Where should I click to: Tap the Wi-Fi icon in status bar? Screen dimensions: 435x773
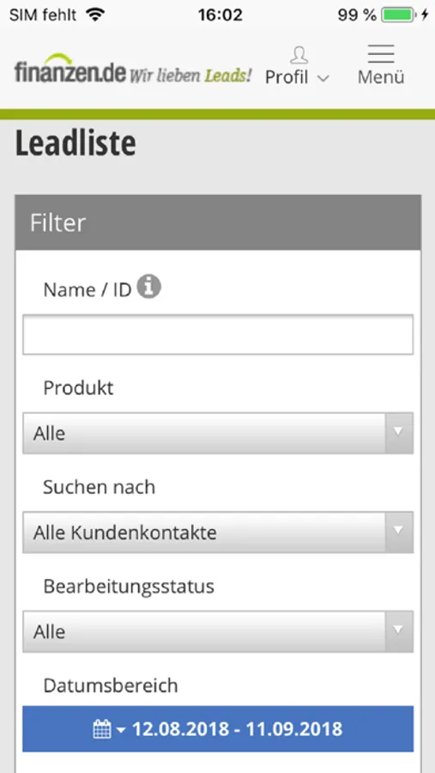95,15
